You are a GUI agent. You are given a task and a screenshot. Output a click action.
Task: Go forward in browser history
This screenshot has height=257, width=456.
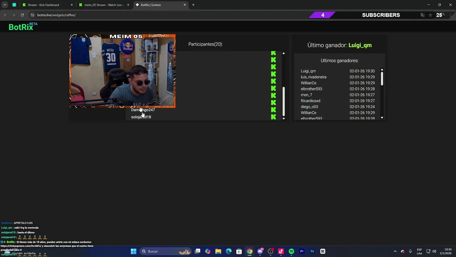click(x=14, y=15)
